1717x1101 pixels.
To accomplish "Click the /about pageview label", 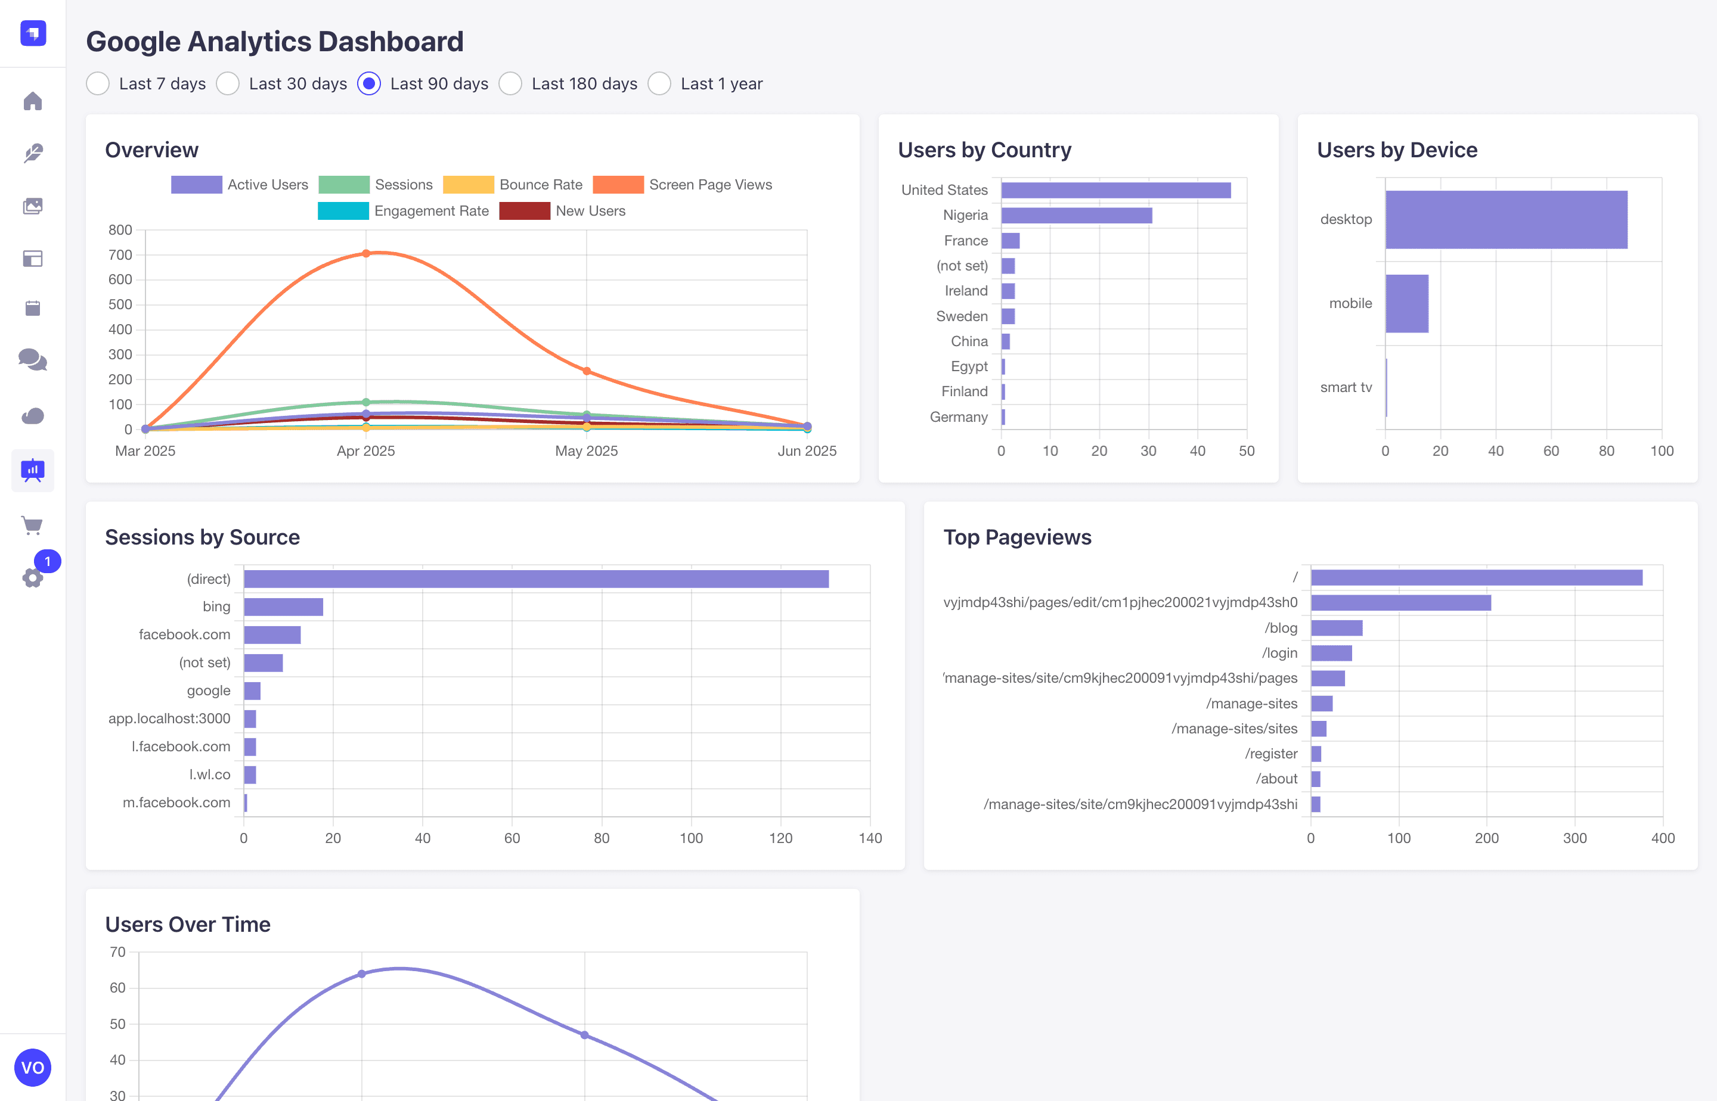I will click(1276, 779).
